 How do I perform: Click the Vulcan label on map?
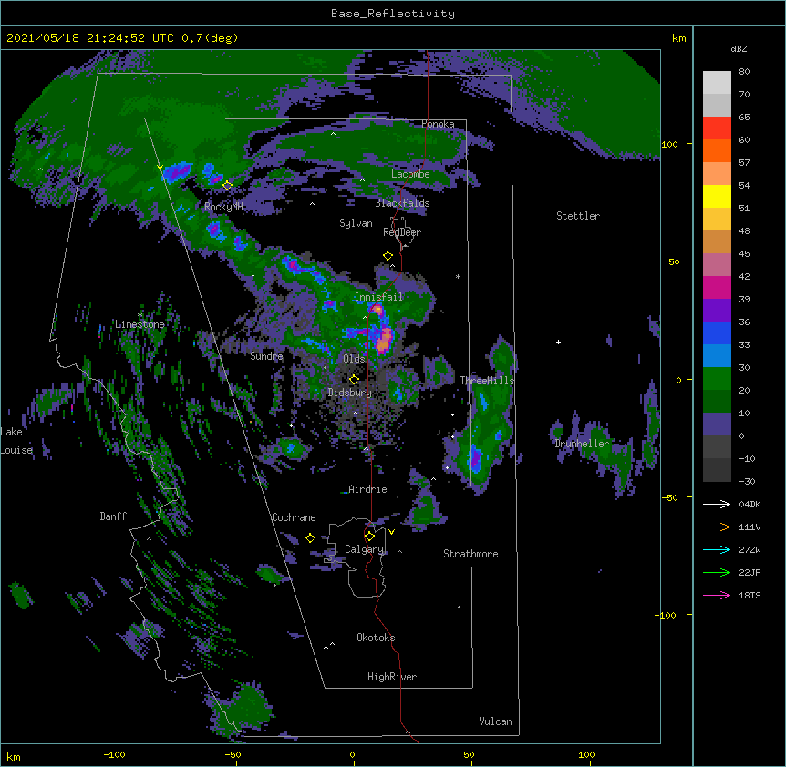pyautogui.click(x=495, y=721)
